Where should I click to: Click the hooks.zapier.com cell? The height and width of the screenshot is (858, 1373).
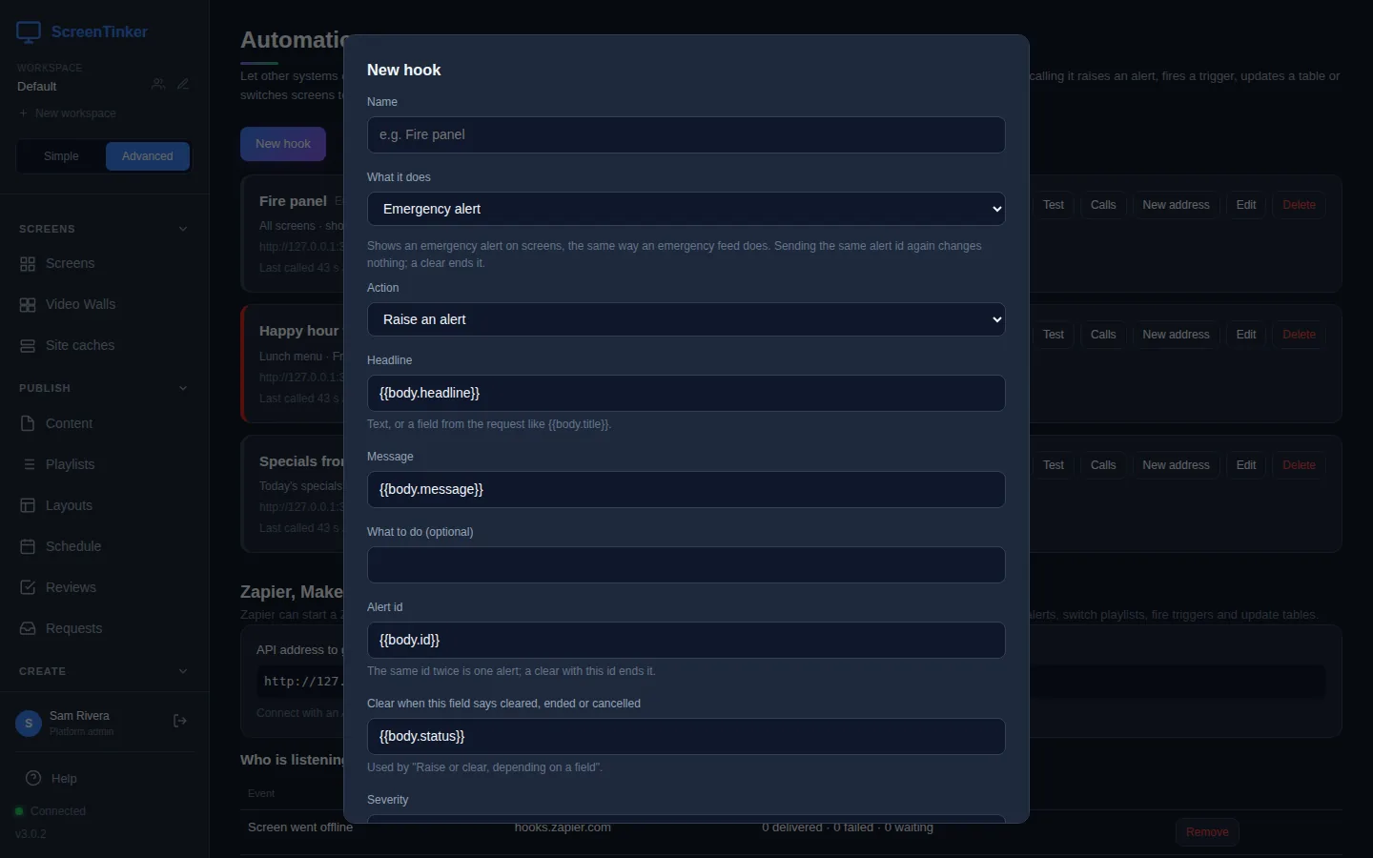tap(563, 827)
